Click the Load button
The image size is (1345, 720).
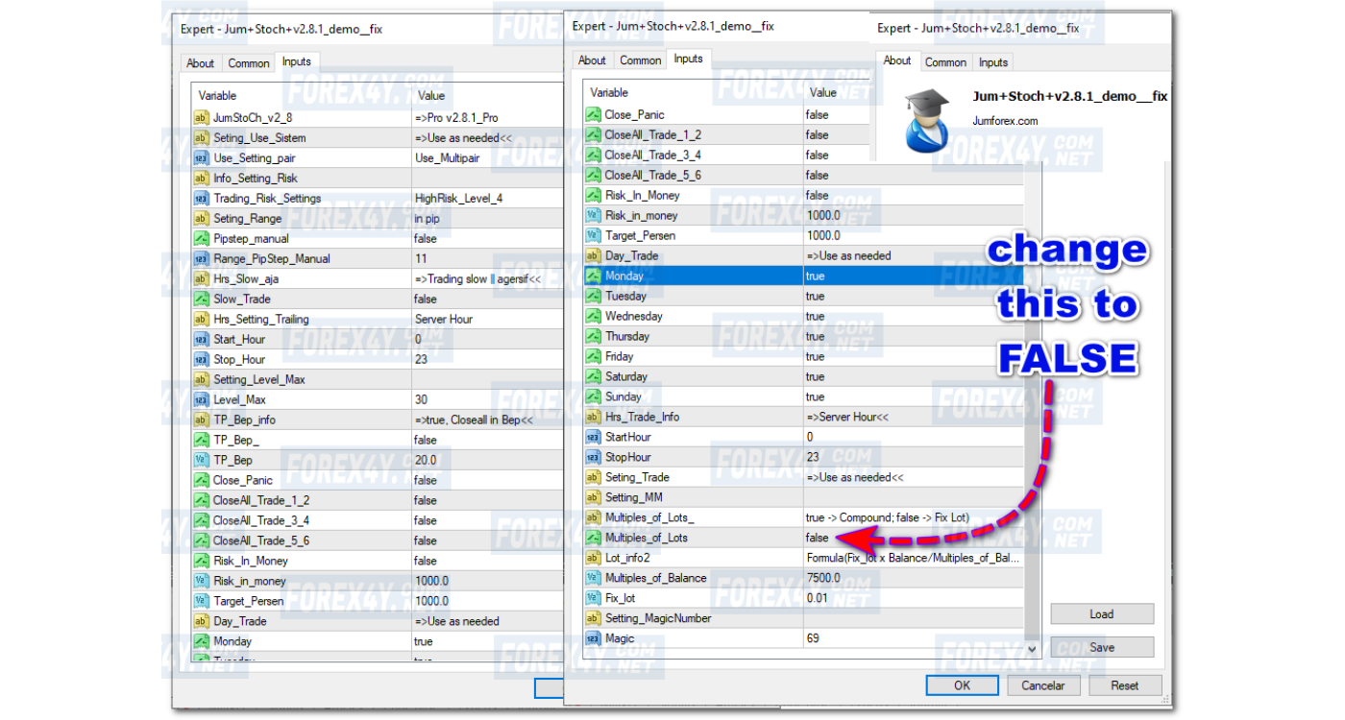tap(1101, 614)
